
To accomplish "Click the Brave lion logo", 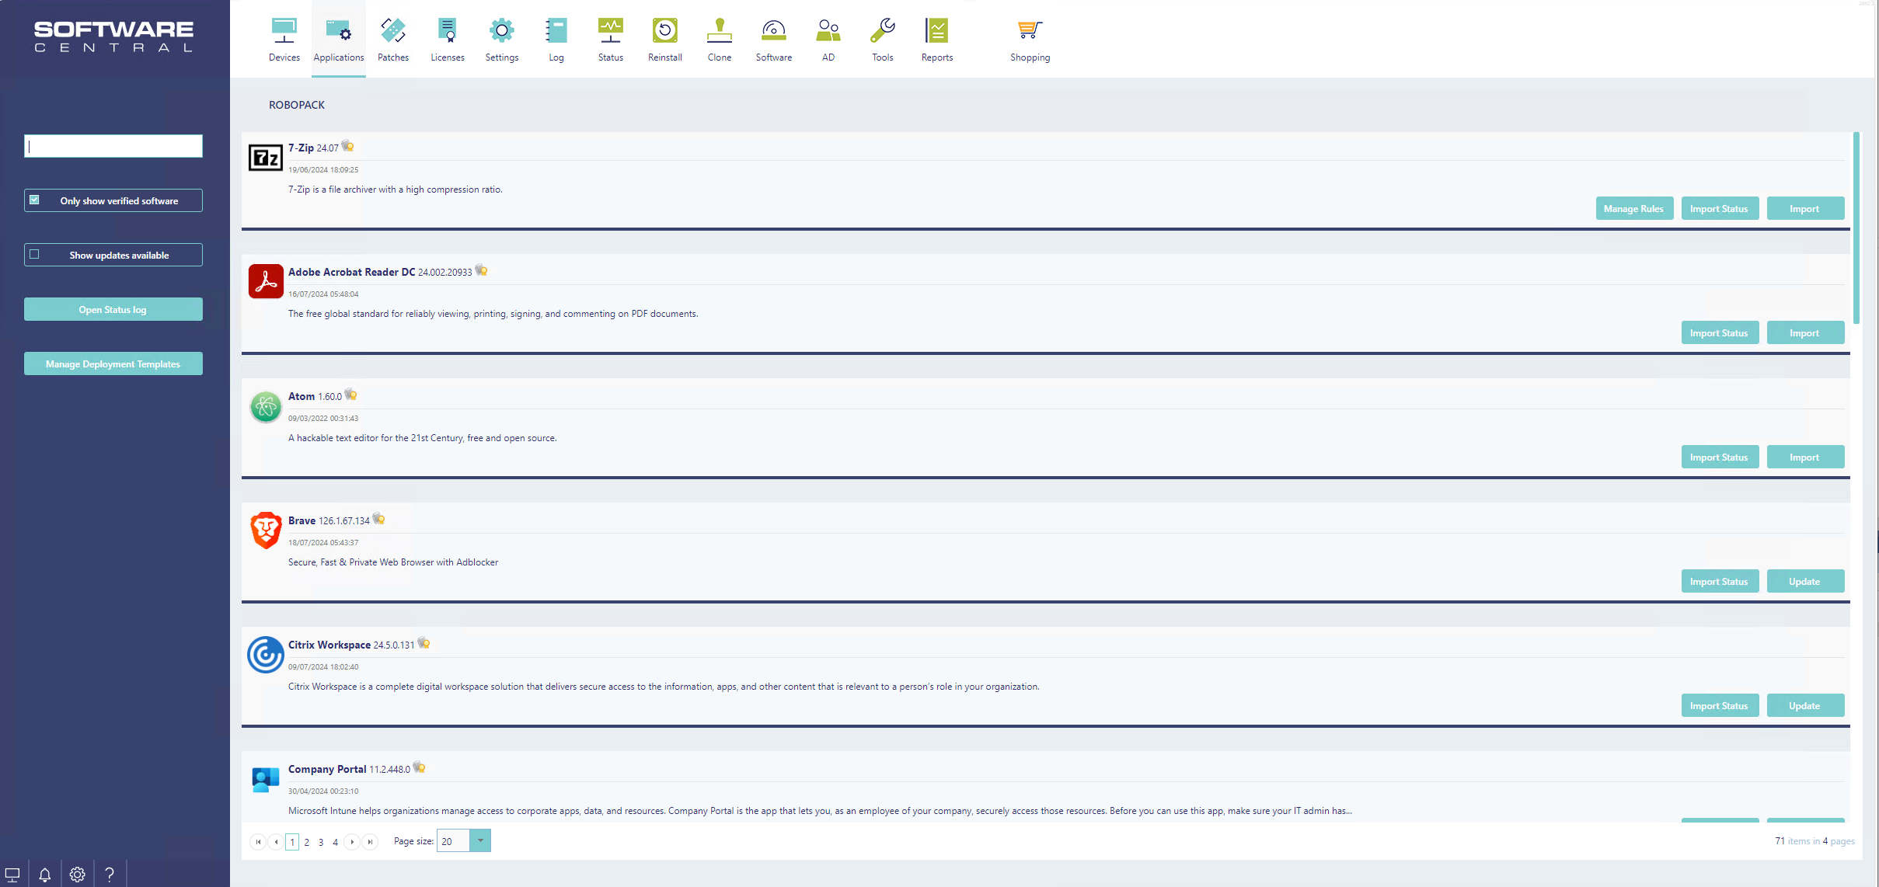I will pos(266,530).
